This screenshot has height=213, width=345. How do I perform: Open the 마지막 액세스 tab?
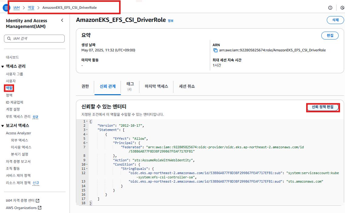(156, 87)
